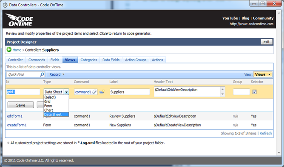
Task: Click the Header Text scroll down arrow
Action: coord(223,94)
